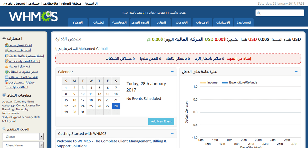308x148 pixels.
Task: Go to الرئيسية in the top bar
Action: [91, 4]
